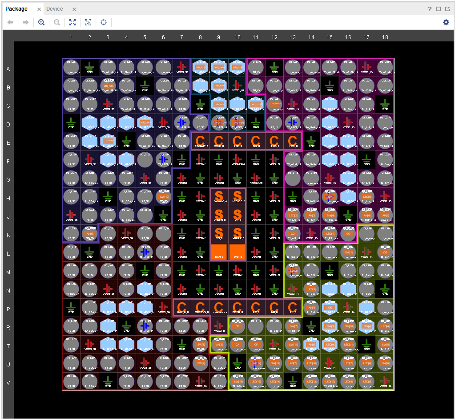Select the pin assigned to AN[6]
This screenshot has height=419, width=455.
[x=90, y=234]
